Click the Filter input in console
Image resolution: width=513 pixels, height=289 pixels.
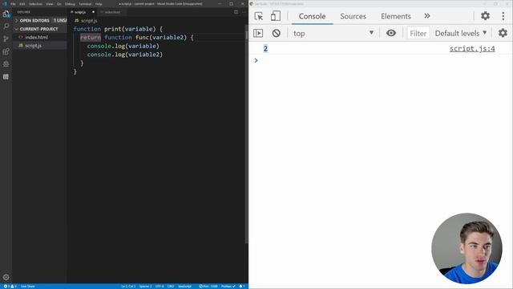tap(418, 33)
